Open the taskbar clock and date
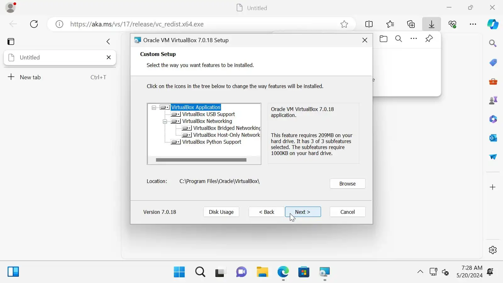The width and height of the screenshot is (503, 283). (469, 272)
